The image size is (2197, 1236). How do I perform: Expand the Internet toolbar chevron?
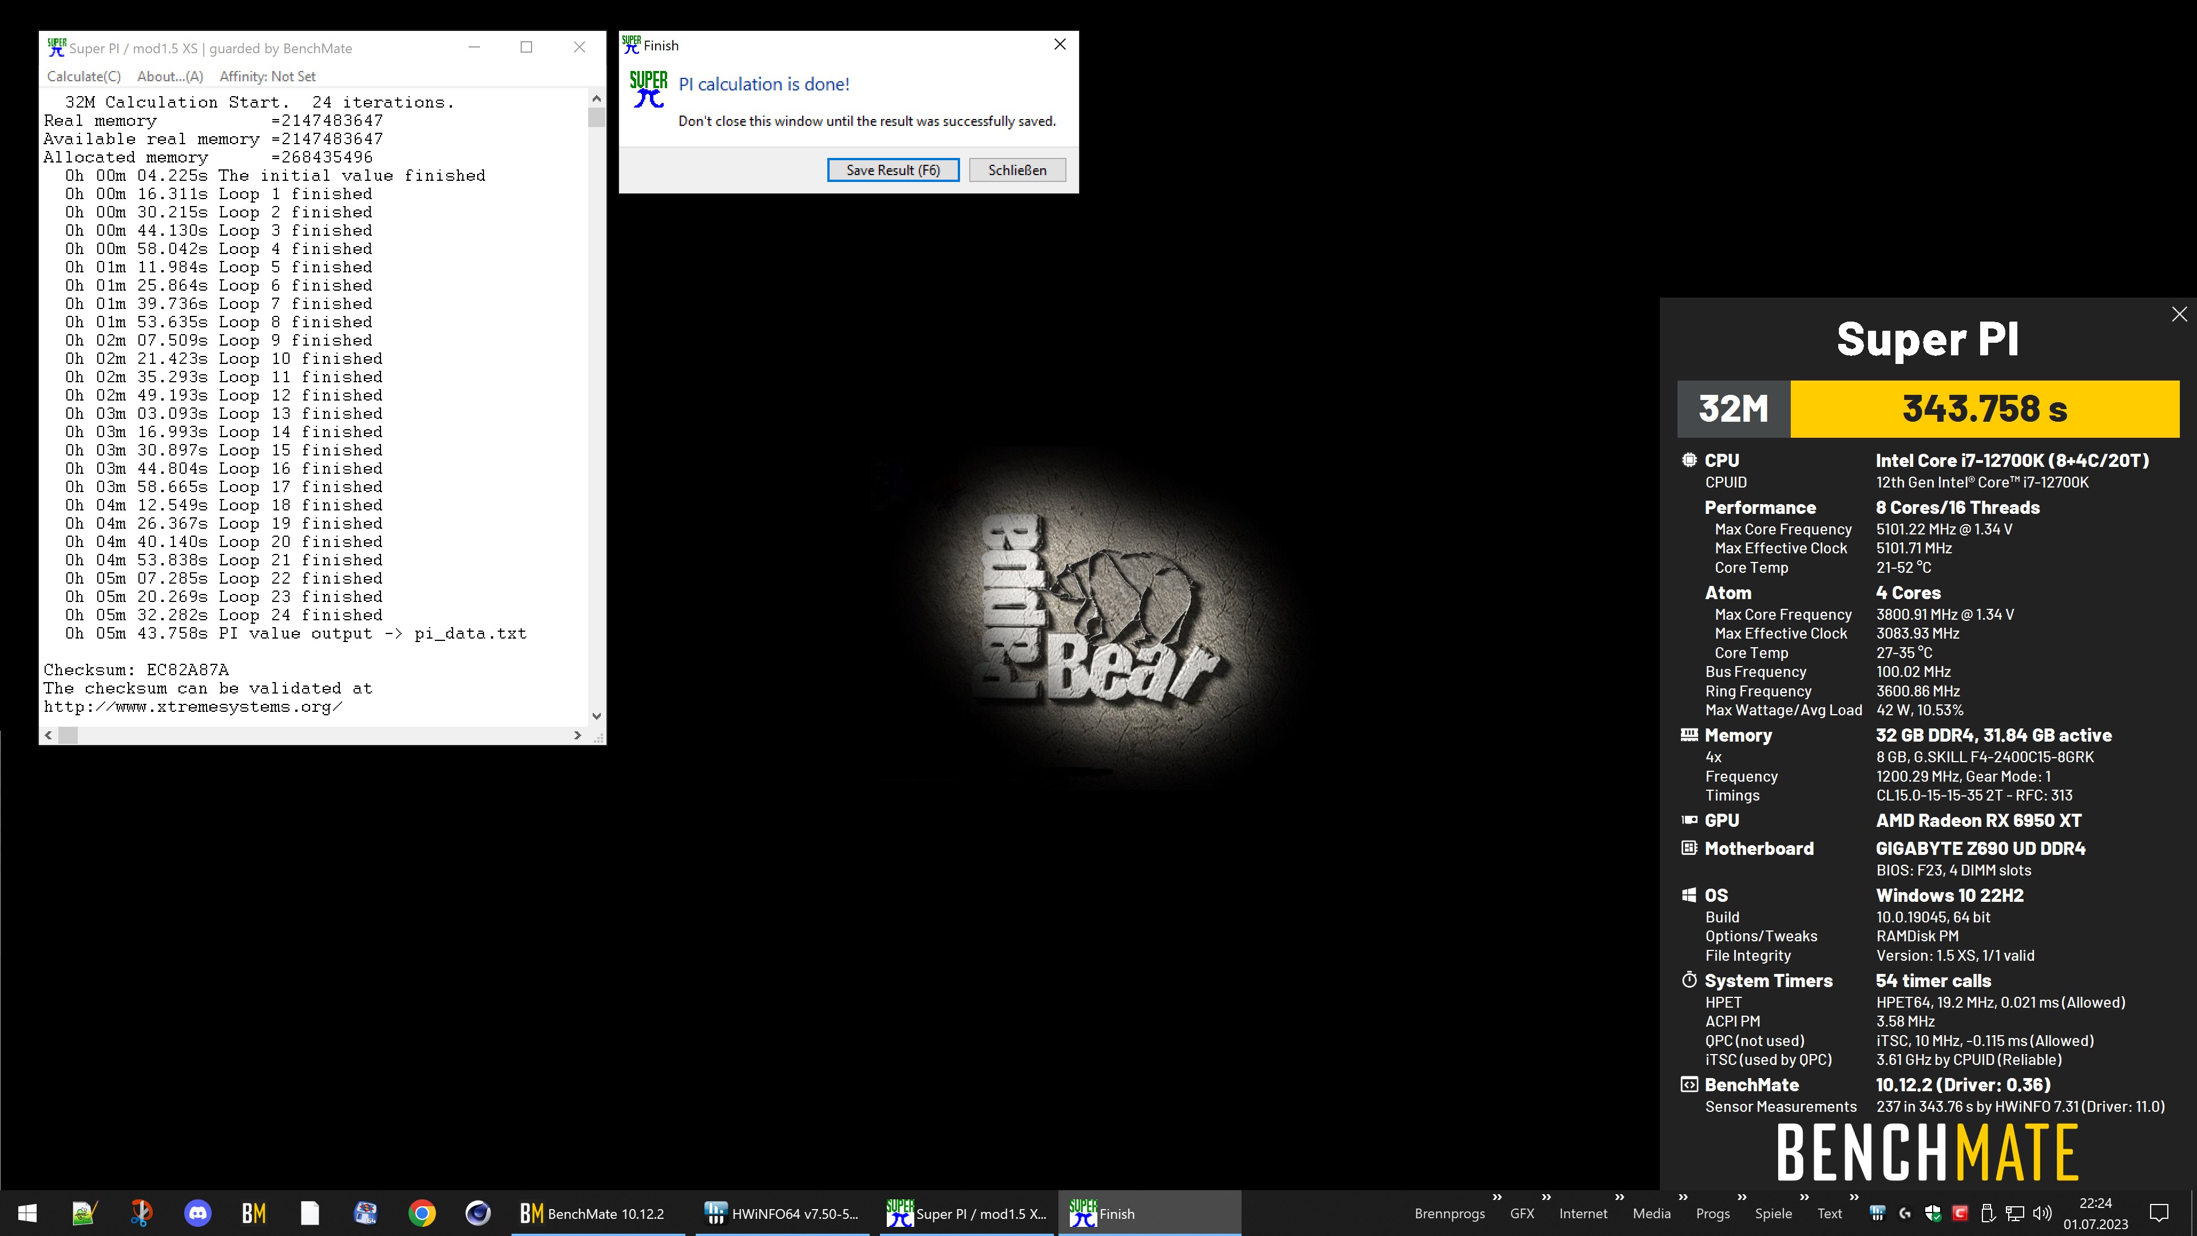point(1620,1198)
